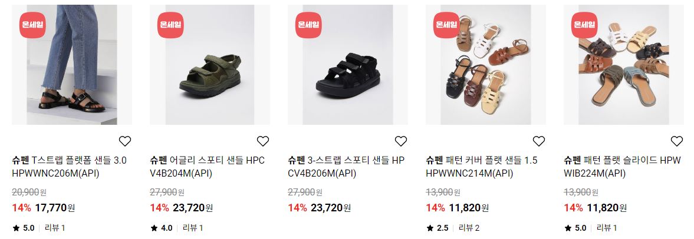Screen dimensions: 694x239
Task: Click 온세일 badge on the black 3-strap sandal
Action: [x=308, y=25]
